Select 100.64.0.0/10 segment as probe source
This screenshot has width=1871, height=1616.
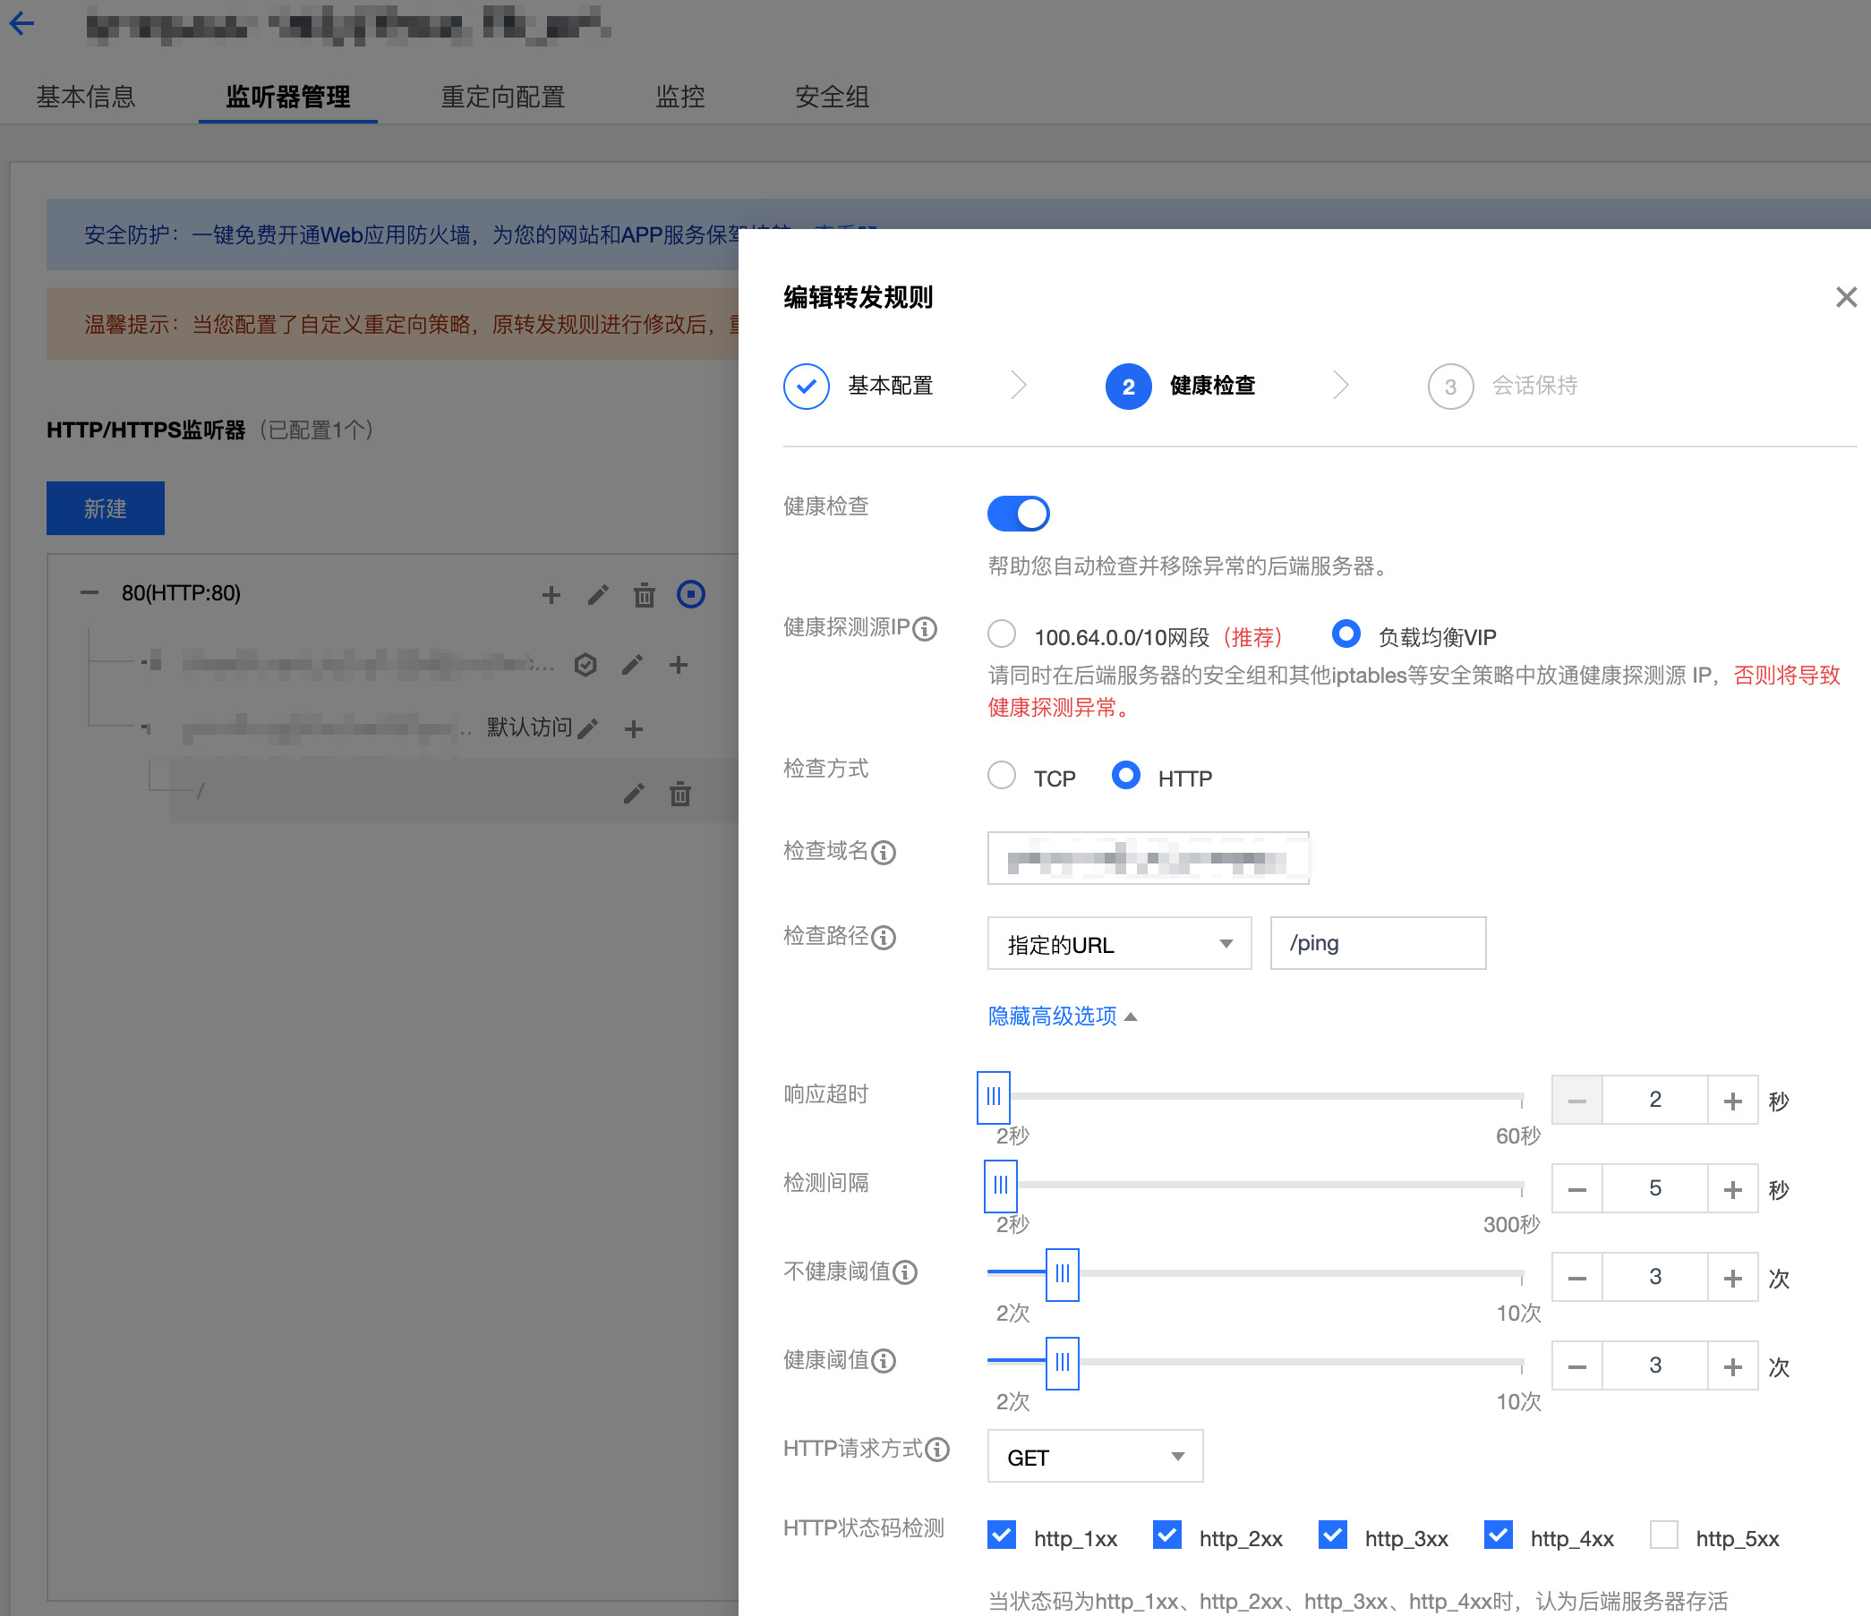(x=1002, y=634)
